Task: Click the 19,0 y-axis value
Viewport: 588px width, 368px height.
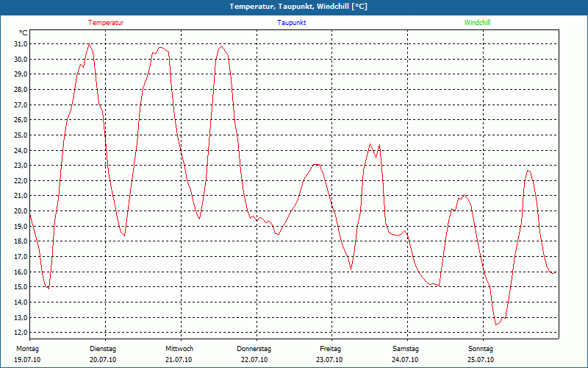Action: point(21,227)
